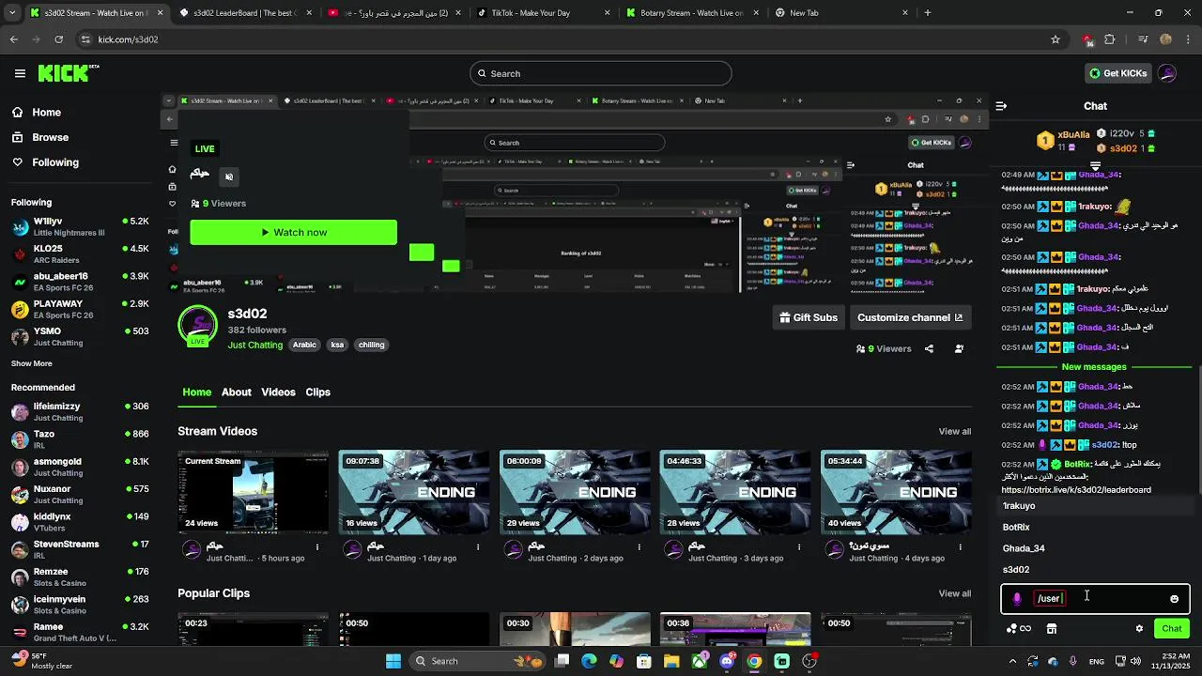The width and height of the screenshot is (1202, 676).
Task: Open browser extensions puzzle icon
Action: pos(1110,39)
